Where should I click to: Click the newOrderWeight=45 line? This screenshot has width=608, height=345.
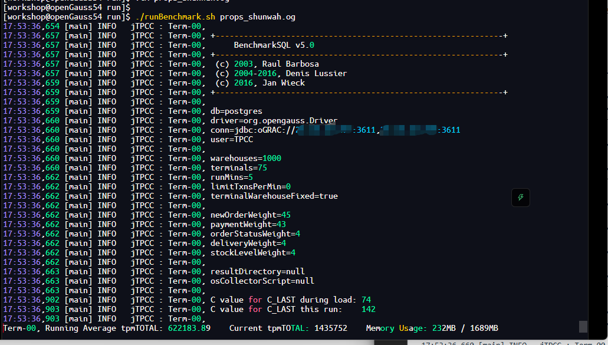(251, 215)
